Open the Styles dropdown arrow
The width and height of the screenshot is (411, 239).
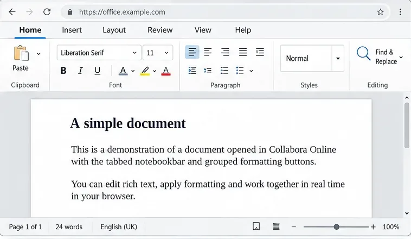click(338, 58)
